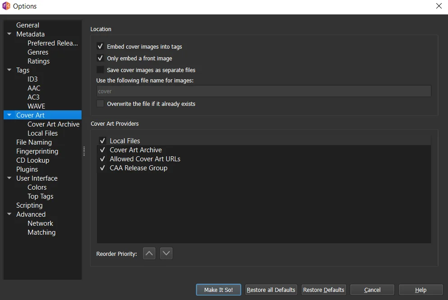
Task: Move selected provider down using priority arrow
Action: pos(166,253)
